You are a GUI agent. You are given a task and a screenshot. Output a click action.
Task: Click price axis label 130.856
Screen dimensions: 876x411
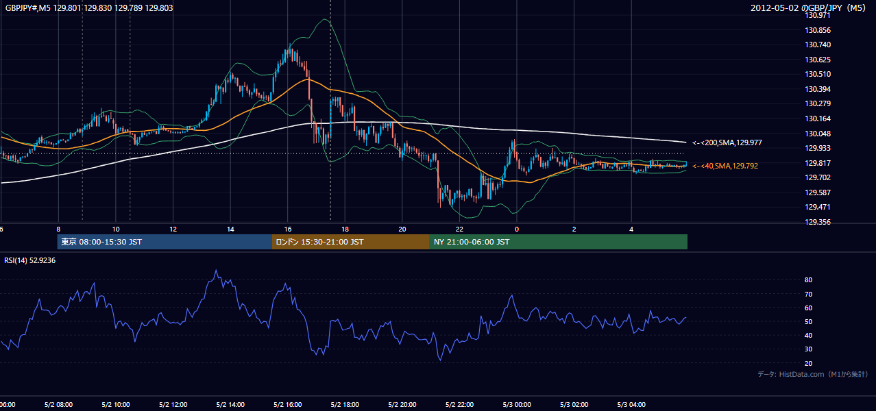(818, 30)
